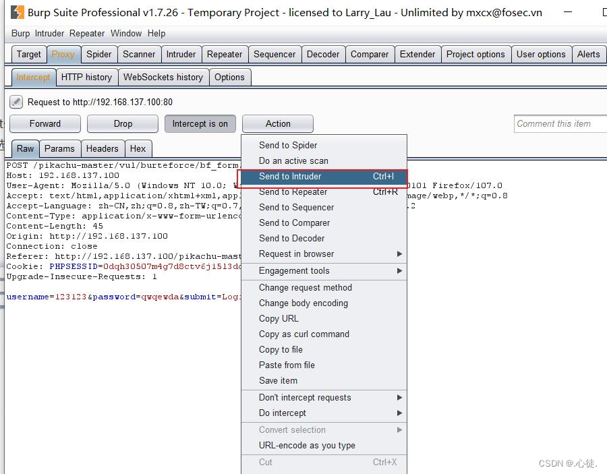Click the Upgrade-Insecure-Requests: 1 line
The height and width of the screenshot is (474, 607).
[82, 276]
